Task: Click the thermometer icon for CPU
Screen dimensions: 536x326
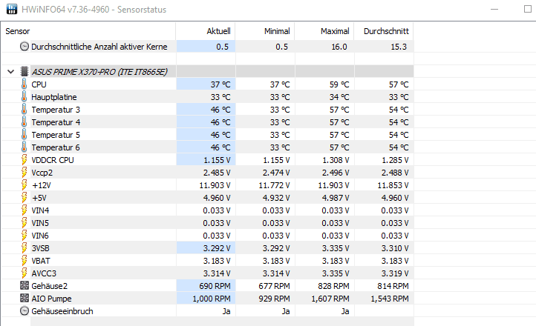Action: (24, 84)
